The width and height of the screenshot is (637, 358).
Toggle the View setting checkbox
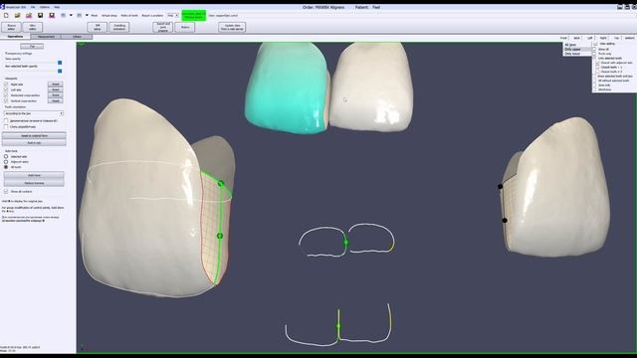(x=595, y=44)
